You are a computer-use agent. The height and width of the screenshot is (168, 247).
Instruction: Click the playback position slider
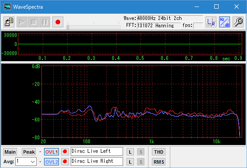point(93,27)
